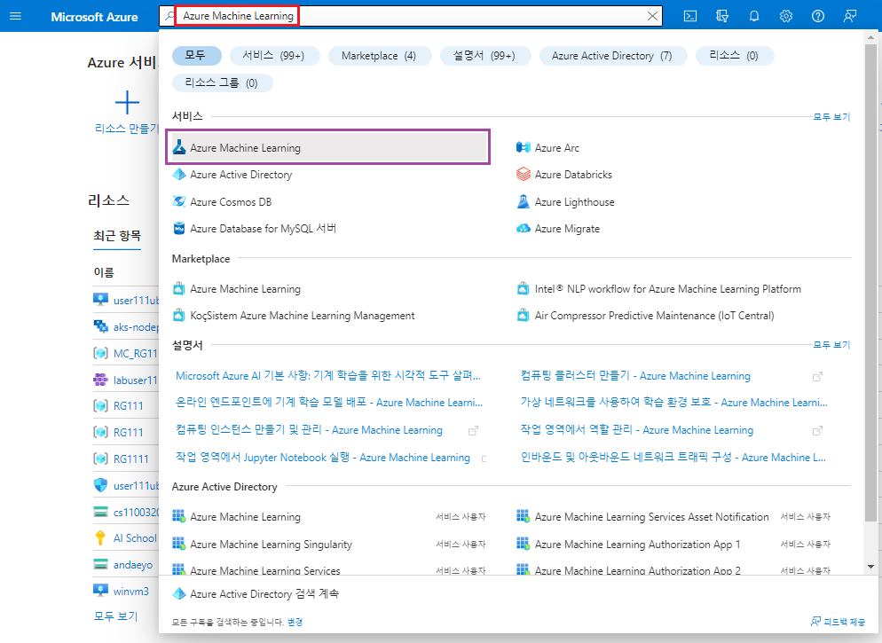Open the AI School subscription entry
This screenshot has height=643, width=882.
[x=125, y=537]
